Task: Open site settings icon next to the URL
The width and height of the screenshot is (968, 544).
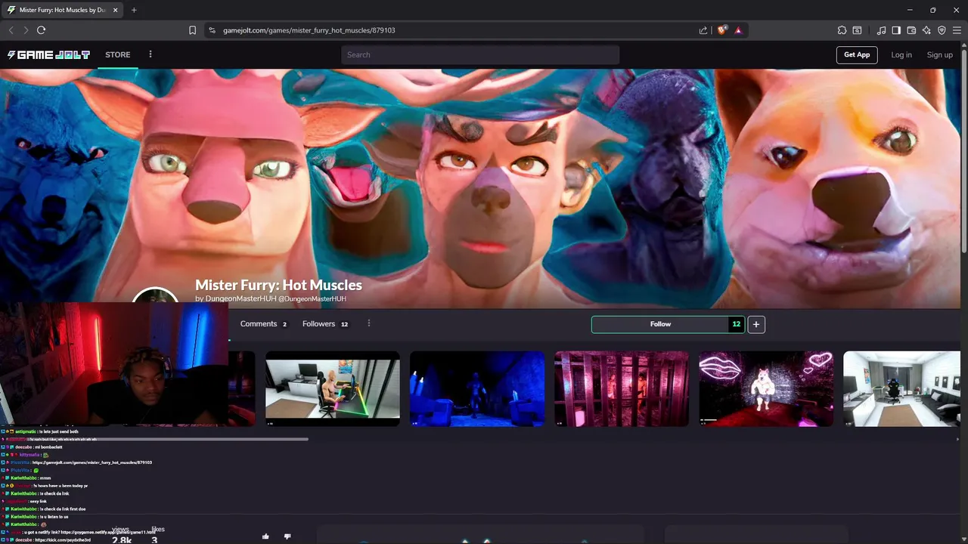Action: (x=213, y=30)
